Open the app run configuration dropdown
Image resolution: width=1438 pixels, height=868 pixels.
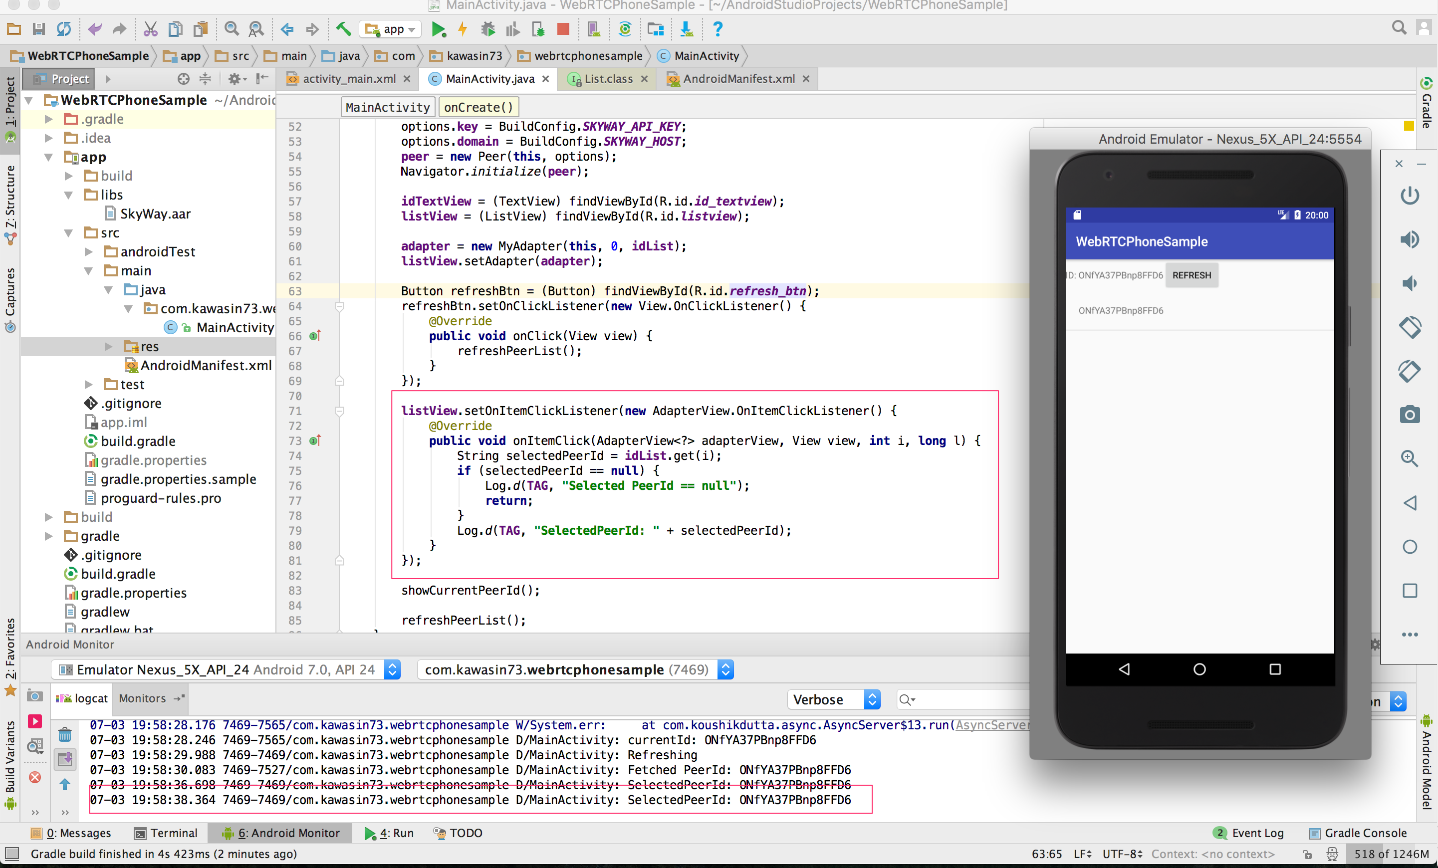(x=390, y=29)
